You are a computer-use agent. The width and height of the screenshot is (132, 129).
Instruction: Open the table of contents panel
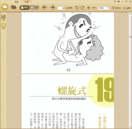tap(3, 26)
